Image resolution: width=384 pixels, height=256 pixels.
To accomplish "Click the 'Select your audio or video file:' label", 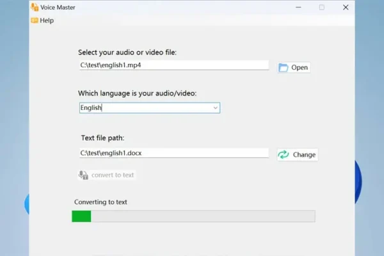I will coord(127,52).
